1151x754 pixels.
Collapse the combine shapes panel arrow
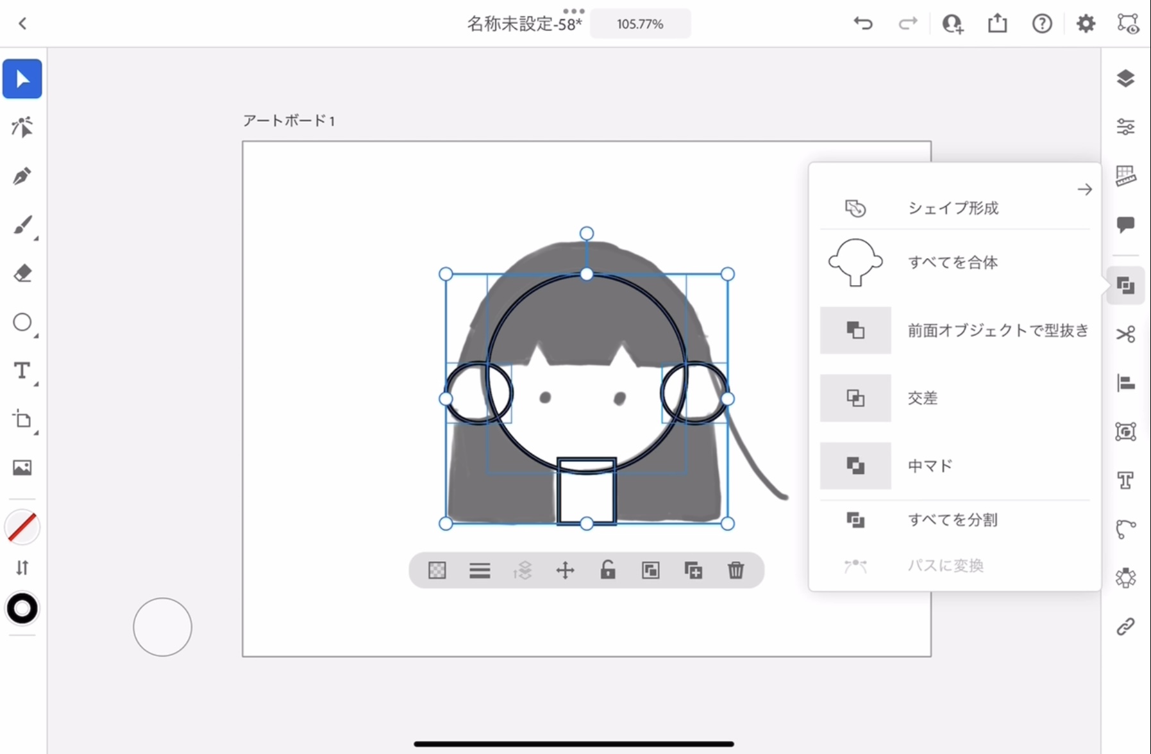(1084, 190)
